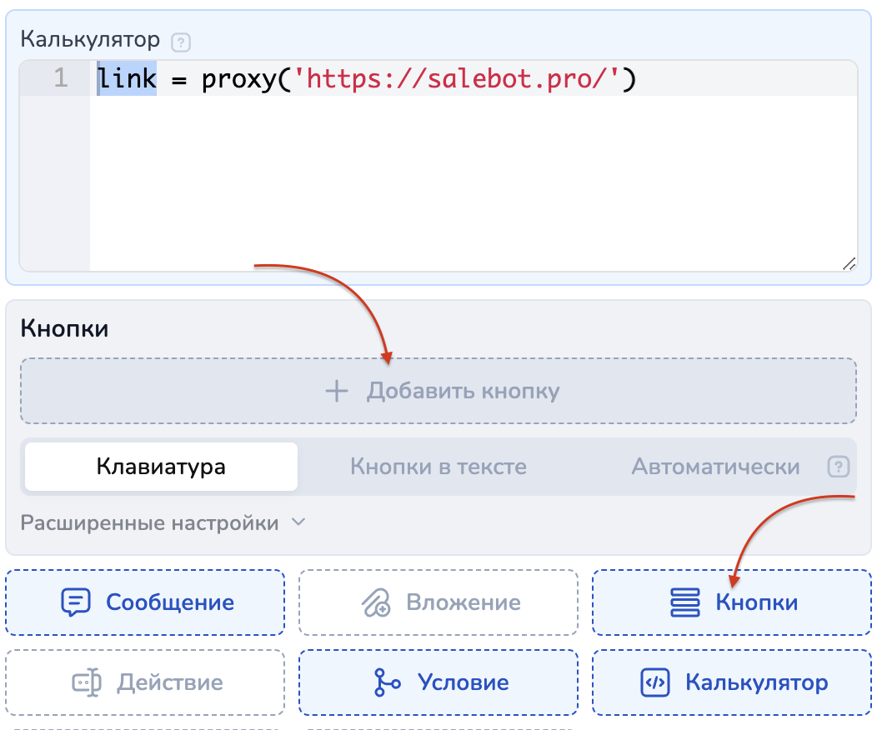The height and width of the screenshot is (730, 892).
Task: Click the branch icon on Условие
Action: pyautogui.click(x=388, y=683)
